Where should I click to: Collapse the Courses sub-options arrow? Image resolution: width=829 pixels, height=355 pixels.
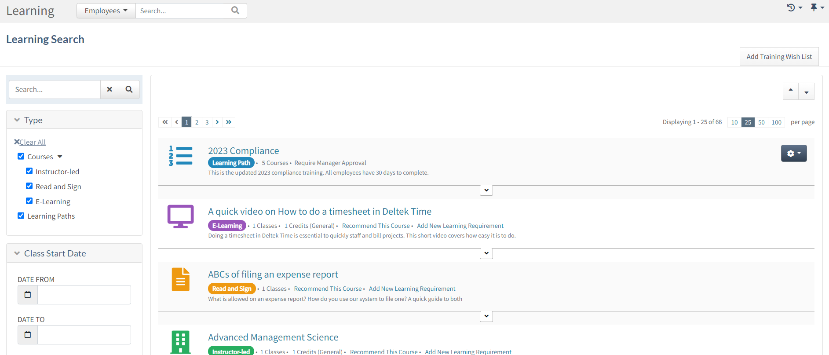(x=60, y=157)
